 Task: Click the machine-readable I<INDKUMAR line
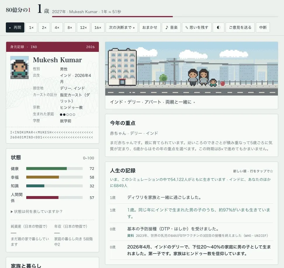click(52, 132)
